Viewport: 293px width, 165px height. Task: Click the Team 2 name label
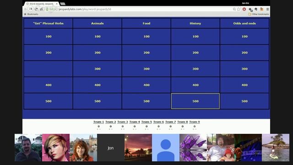click(x=111, y=122)
